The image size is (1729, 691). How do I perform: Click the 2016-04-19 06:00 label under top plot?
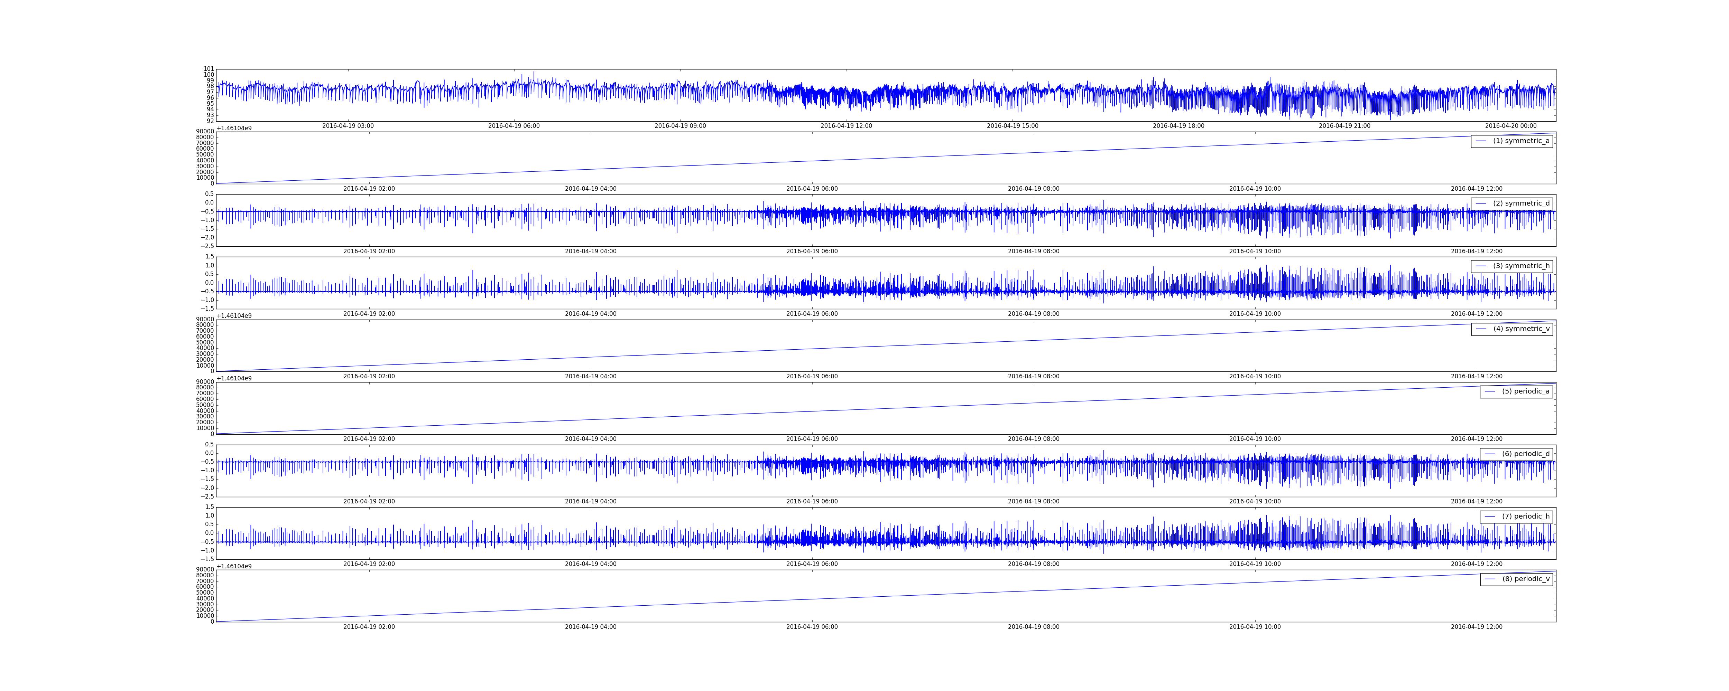click(x=514, y=126)
